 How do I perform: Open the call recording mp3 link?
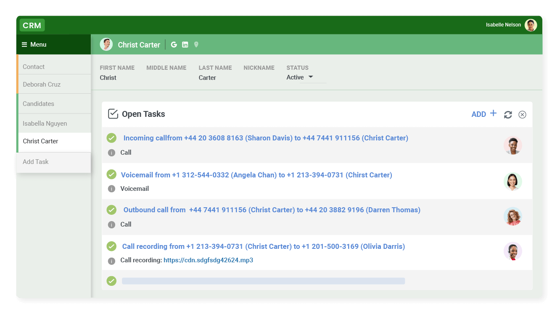208,260
